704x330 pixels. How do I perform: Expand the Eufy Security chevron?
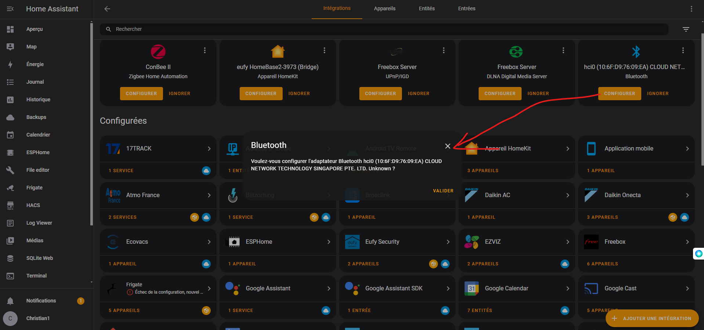448,242
